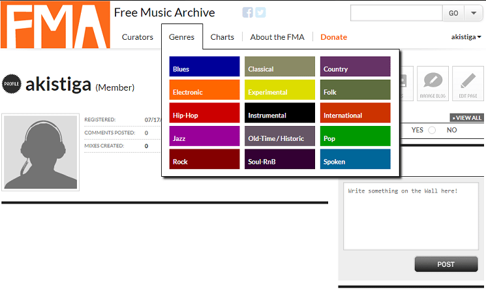
Task: Click into the search input field
Action: 397,13
